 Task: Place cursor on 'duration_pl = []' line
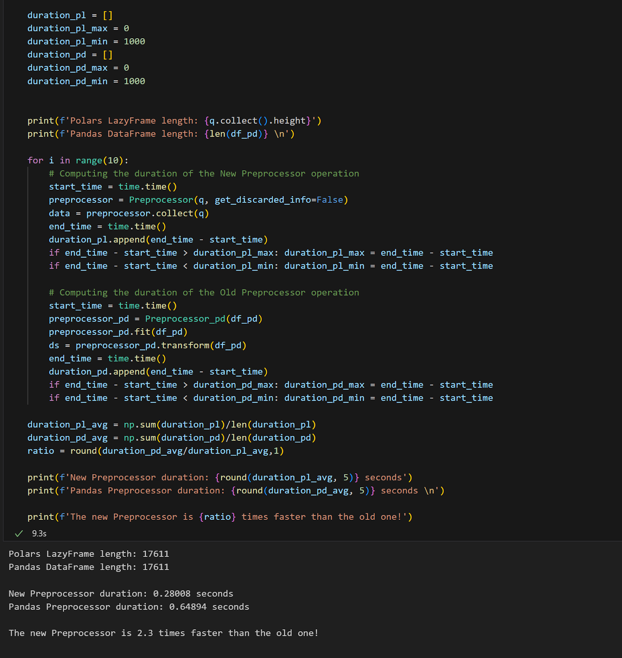(x=70, y=15)
